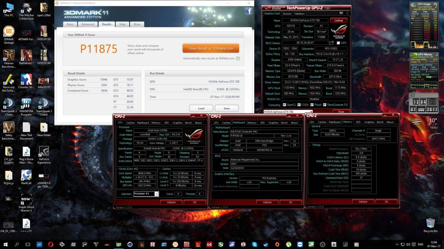Open the New Text Document file
The image size is (444, 249).
pos(26,131)
